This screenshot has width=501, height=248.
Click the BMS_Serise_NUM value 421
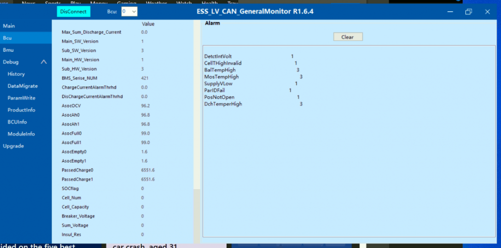click(x=144, y=78)
